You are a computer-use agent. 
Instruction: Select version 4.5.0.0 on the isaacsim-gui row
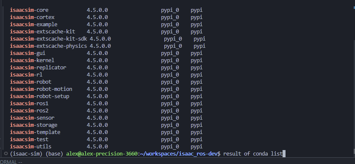click(97, 53)
